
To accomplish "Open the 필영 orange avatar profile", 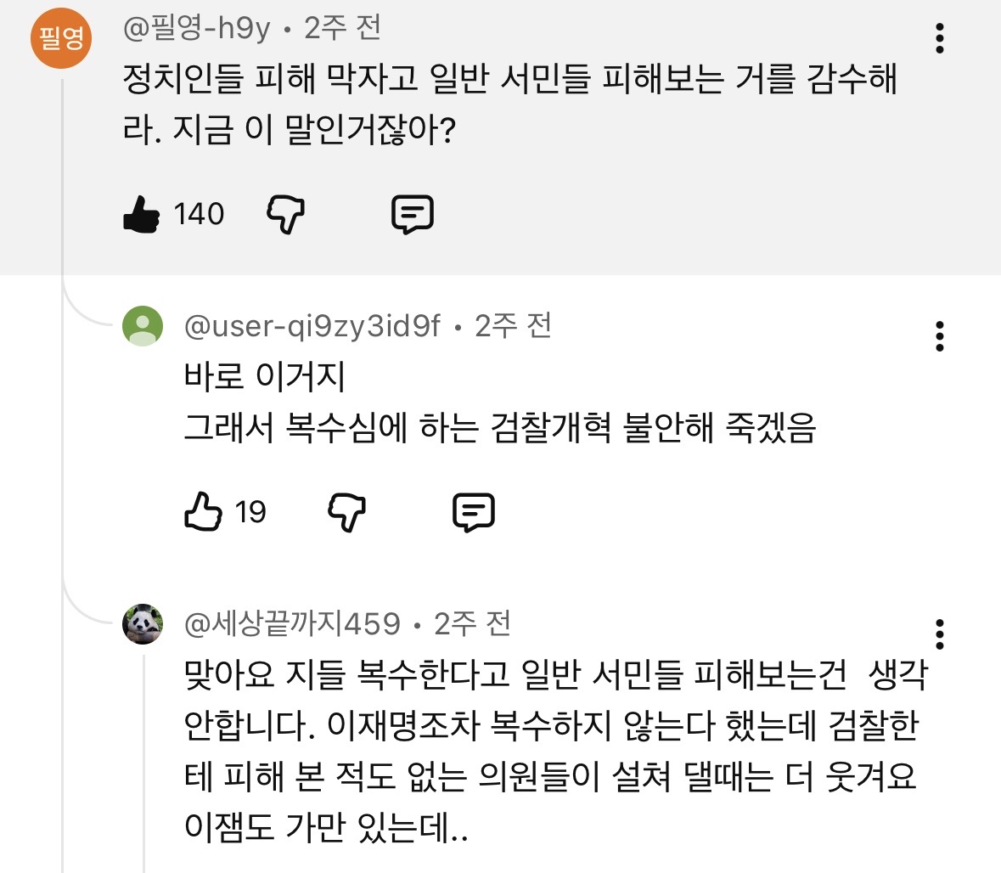I will (x=61, y=37).
